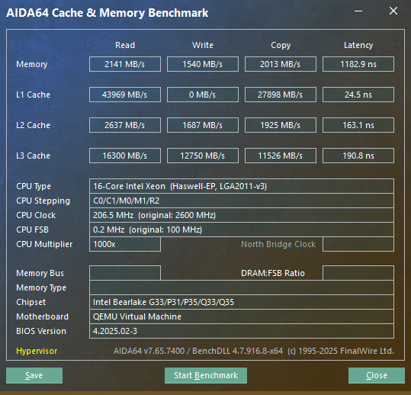The image size is (411, 395).
Task: Select Memory Write value 1540 MB/s
Action: point(203,64)
